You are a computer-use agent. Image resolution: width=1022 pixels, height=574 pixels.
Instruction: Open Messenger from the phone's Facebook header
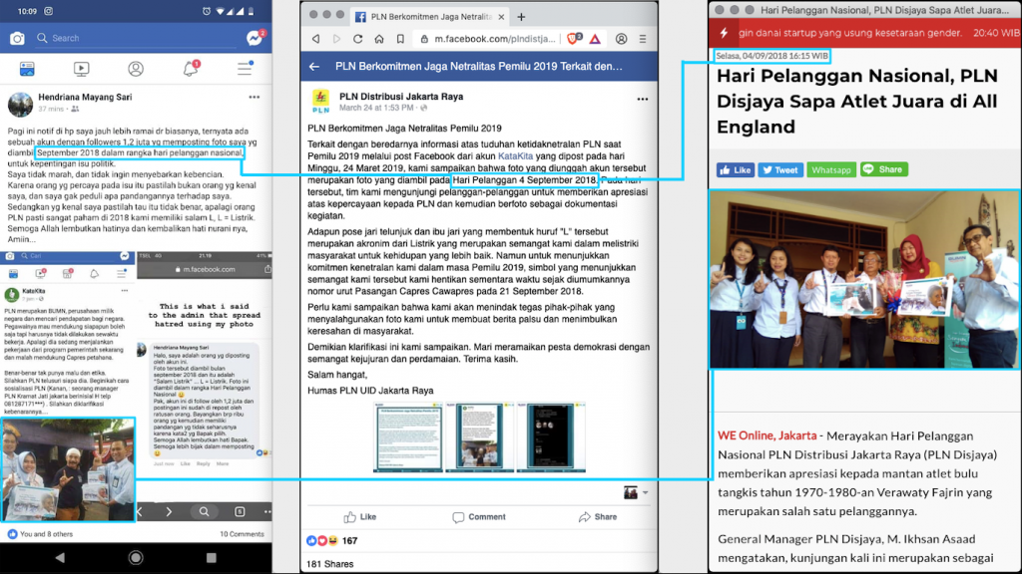tap(255, 39)
